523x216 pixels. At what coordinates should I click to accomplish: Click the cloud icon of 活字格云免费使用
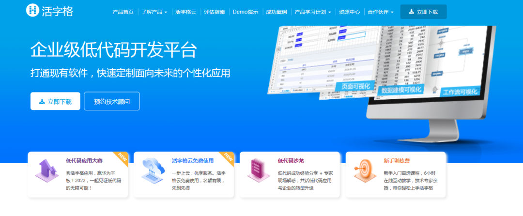[153, 170]
